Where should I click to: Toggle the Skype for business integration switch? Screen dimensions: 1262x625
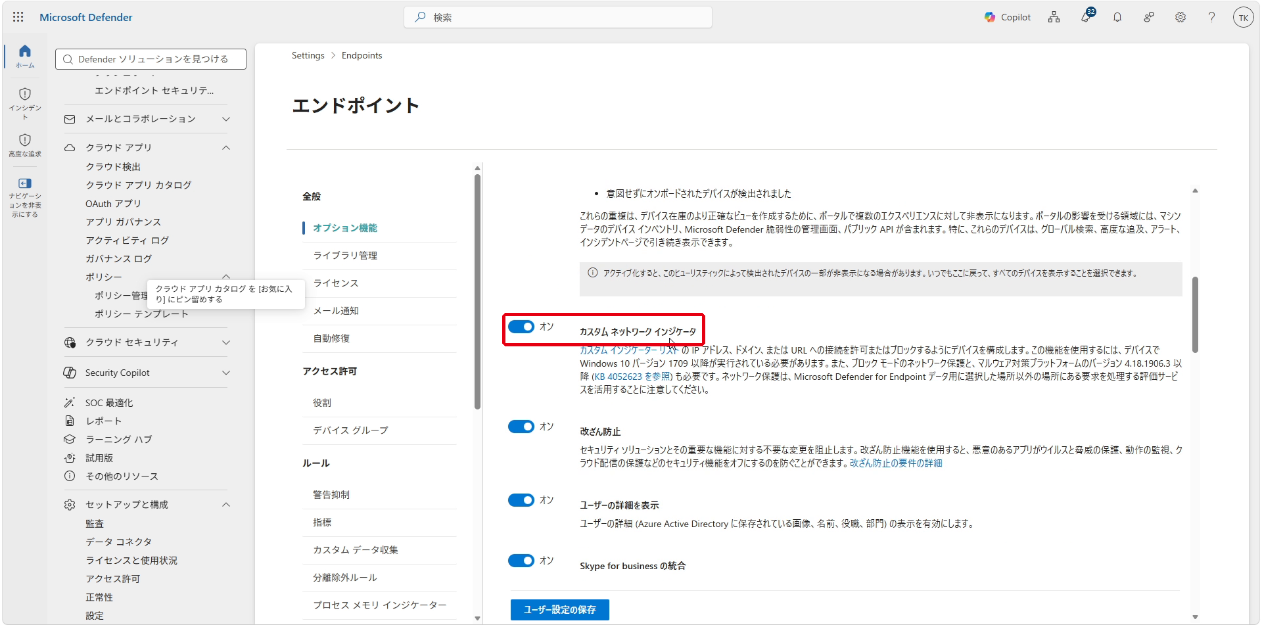tap(521, 561)
